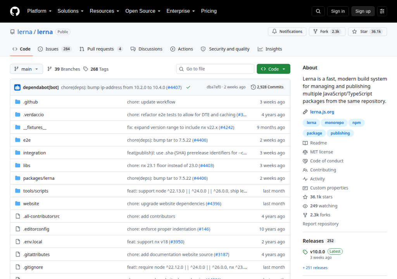This screenshot has width=397, height=279.
Task: Open the __fixtures__ folder
Action: pyautogui.click(x=35, y=127)
